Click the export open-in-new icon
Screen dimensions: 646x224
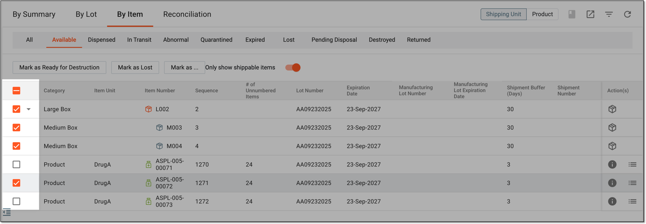(590, 14)
